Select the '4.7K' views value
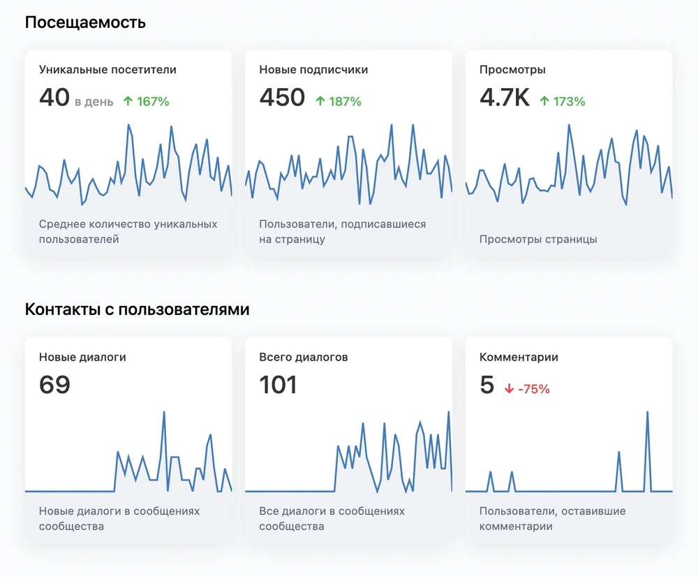 [x=505, y=97]
